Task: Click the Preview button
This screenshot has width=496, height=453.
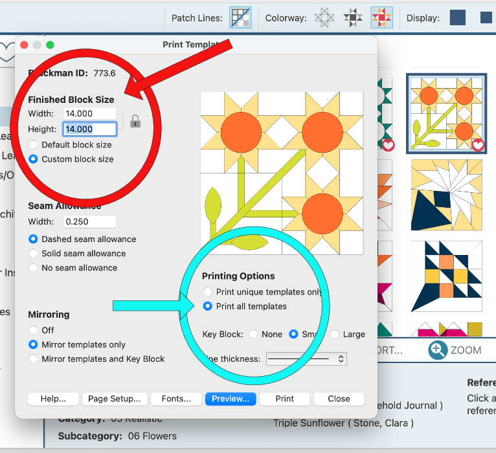Action: [x=231, y=399]
